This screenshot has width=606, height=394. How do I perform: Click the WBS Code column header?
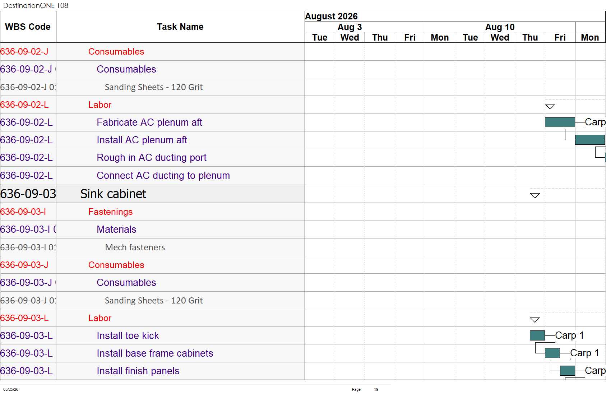28,27
